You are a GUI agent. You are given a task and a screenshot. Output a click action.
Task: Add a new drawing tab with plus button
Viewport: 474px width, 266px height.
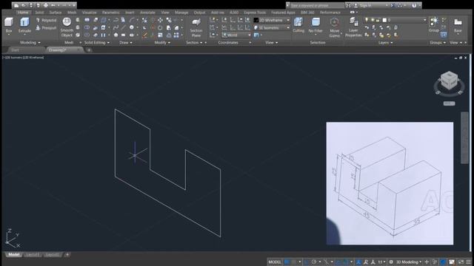pos(89,50)
